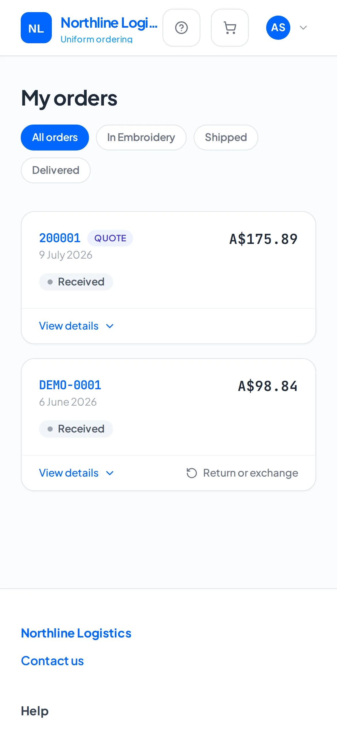This screenshot has height=730, width=337.
Task: Open the Contact us link
Action: (52, 661)
